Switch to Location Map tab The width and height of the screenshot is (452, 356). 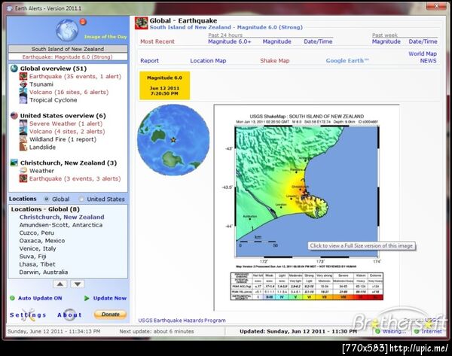click(208, 61)
